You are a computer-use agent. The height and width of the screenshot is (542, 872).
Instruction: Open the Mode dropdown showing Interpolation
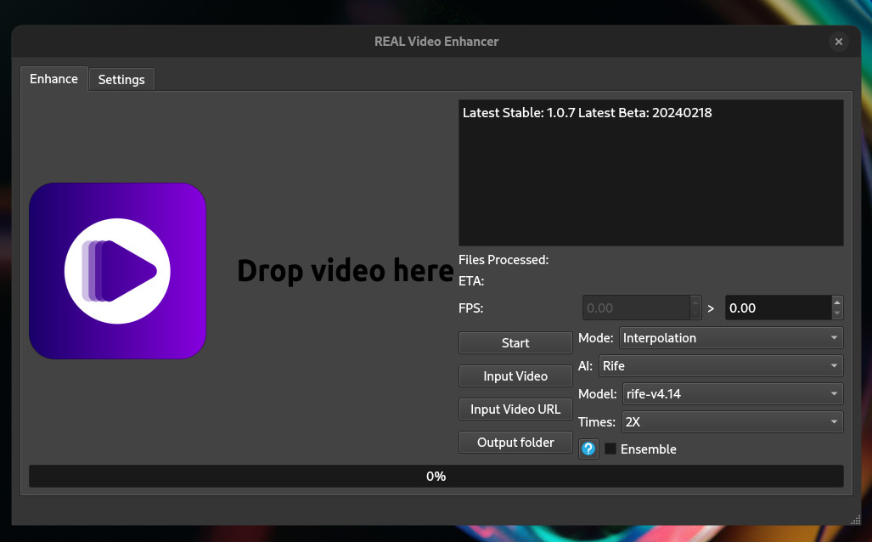tap(731, 338)
